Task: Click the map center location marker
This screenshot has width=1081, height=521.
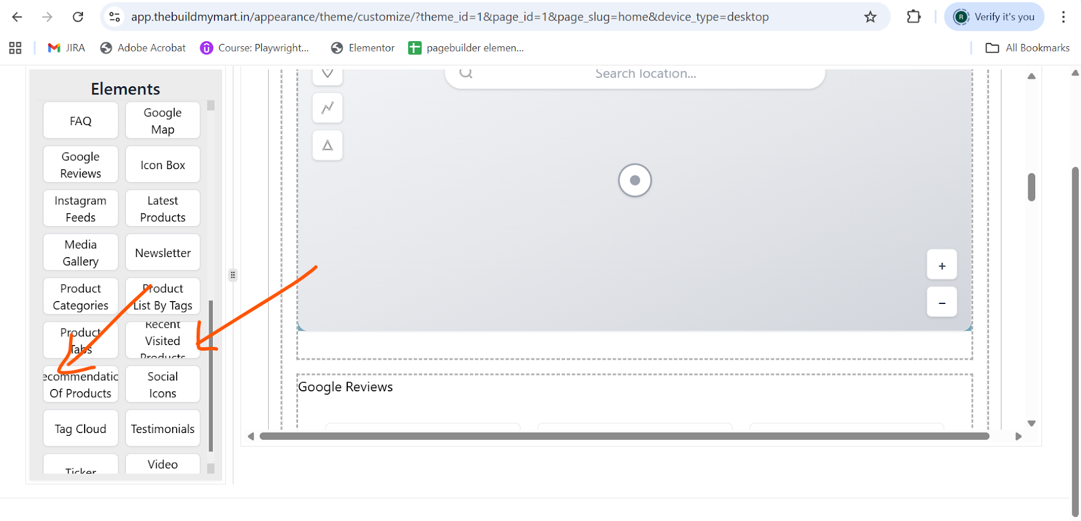Action: tap(635, 181)
